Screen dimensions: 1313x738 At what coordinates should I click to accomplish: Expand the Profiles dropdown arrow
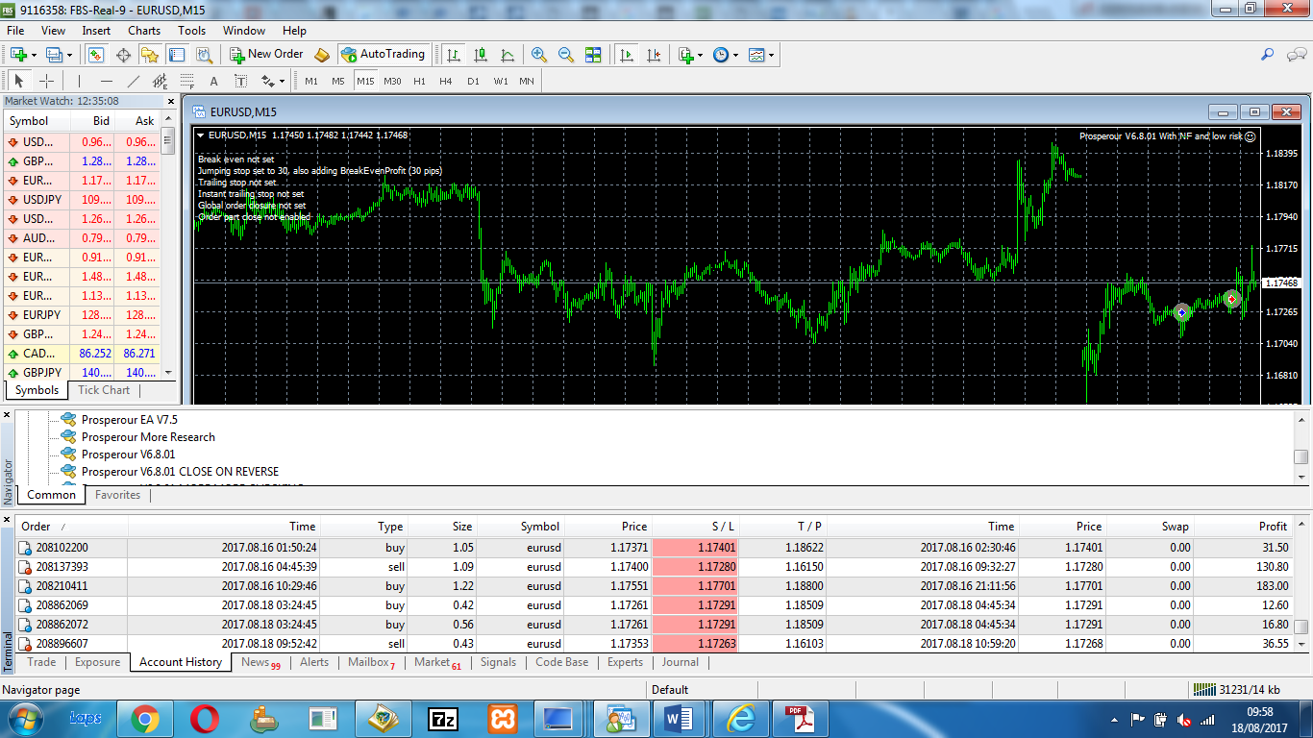(67, 55)
